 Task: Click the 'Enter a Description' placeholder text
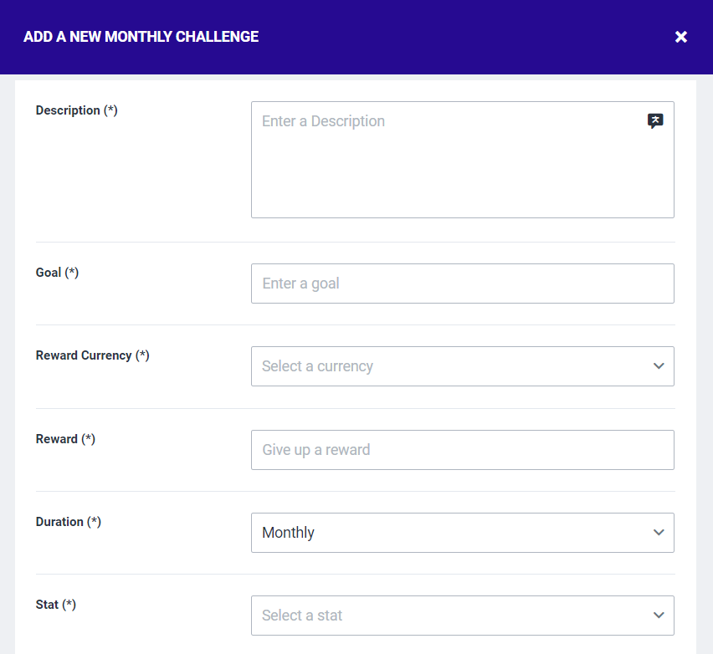[323, 121]
